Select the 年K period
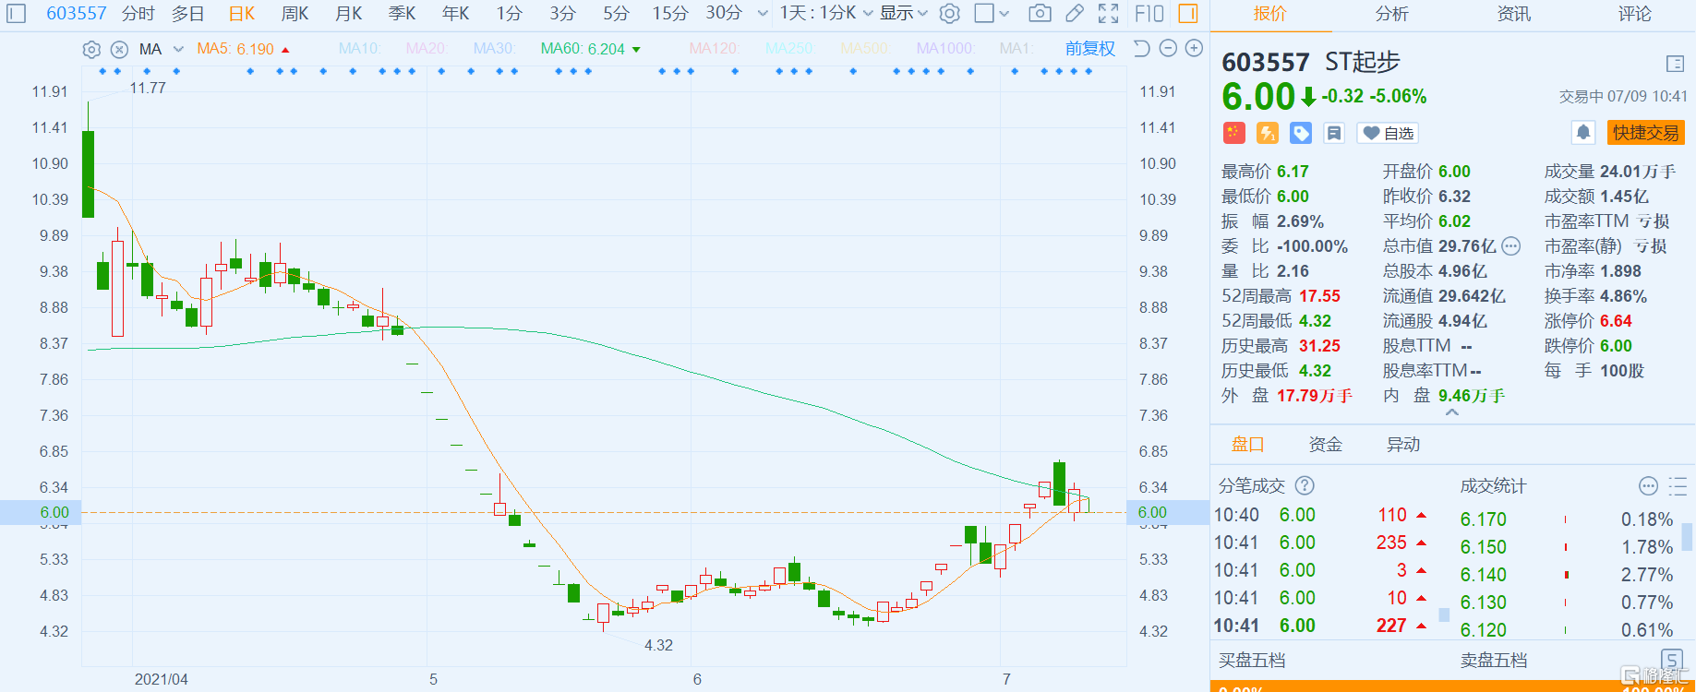Image resolution: width=1696 pixels, height=692 pixels. pos(456,13)
